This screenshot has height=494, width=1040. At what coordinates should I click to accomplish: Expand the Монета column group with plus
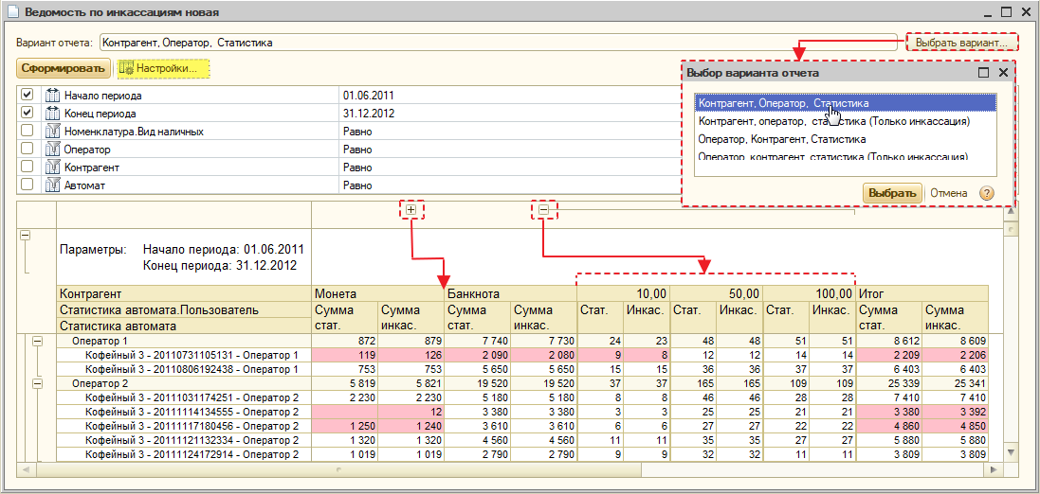411,210
